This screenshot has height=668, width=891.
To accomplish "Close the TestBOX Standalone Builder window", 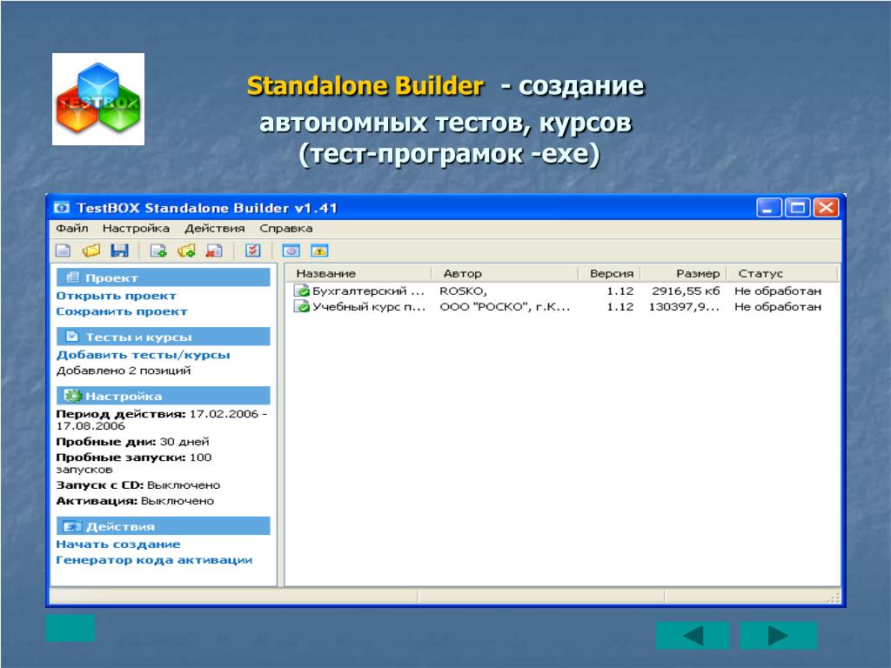I will (x=826, y=208).
